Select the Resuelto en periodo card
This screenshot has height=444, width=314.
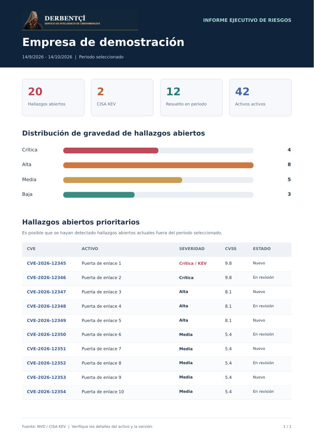pyautogui.click(x=191, y=98)
